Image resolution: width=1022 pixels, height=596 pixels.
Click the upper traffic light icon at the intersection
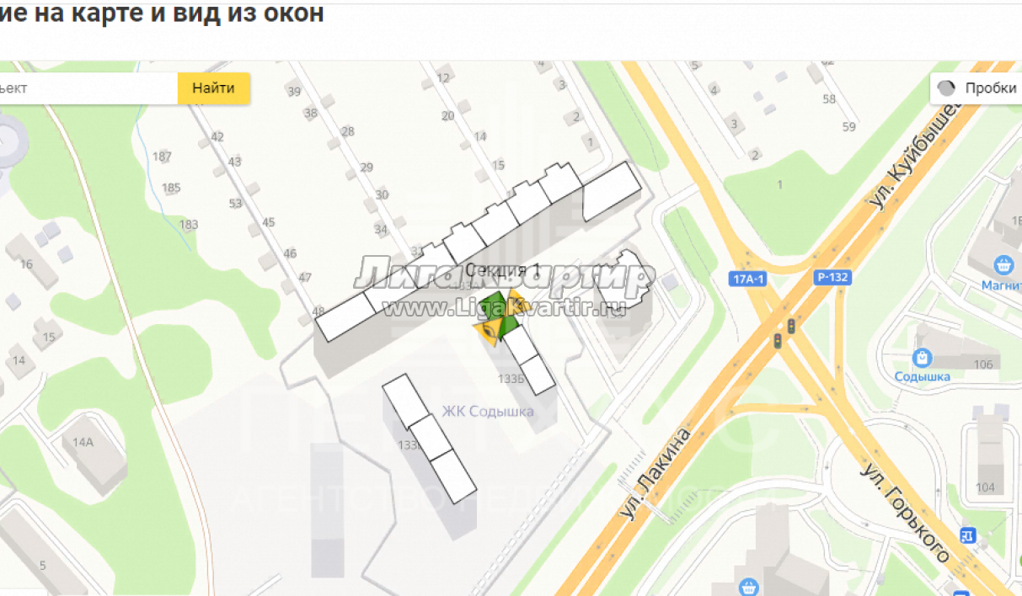pyautogui.click(x=790, y=325)
